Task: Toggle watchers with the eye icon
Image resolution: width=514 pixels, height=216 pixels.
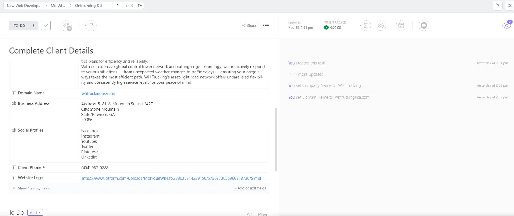Action: [507, 26]
